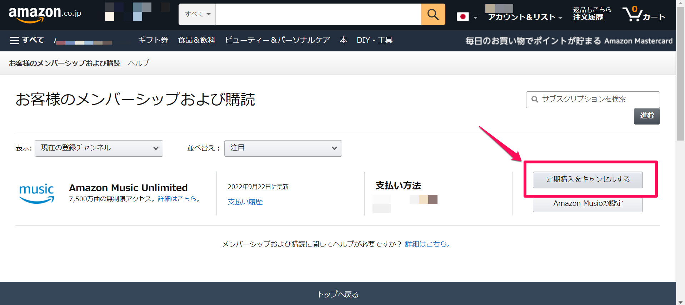Open 詳細はこちら link beside Amazon Music description

tap(177, 199)
